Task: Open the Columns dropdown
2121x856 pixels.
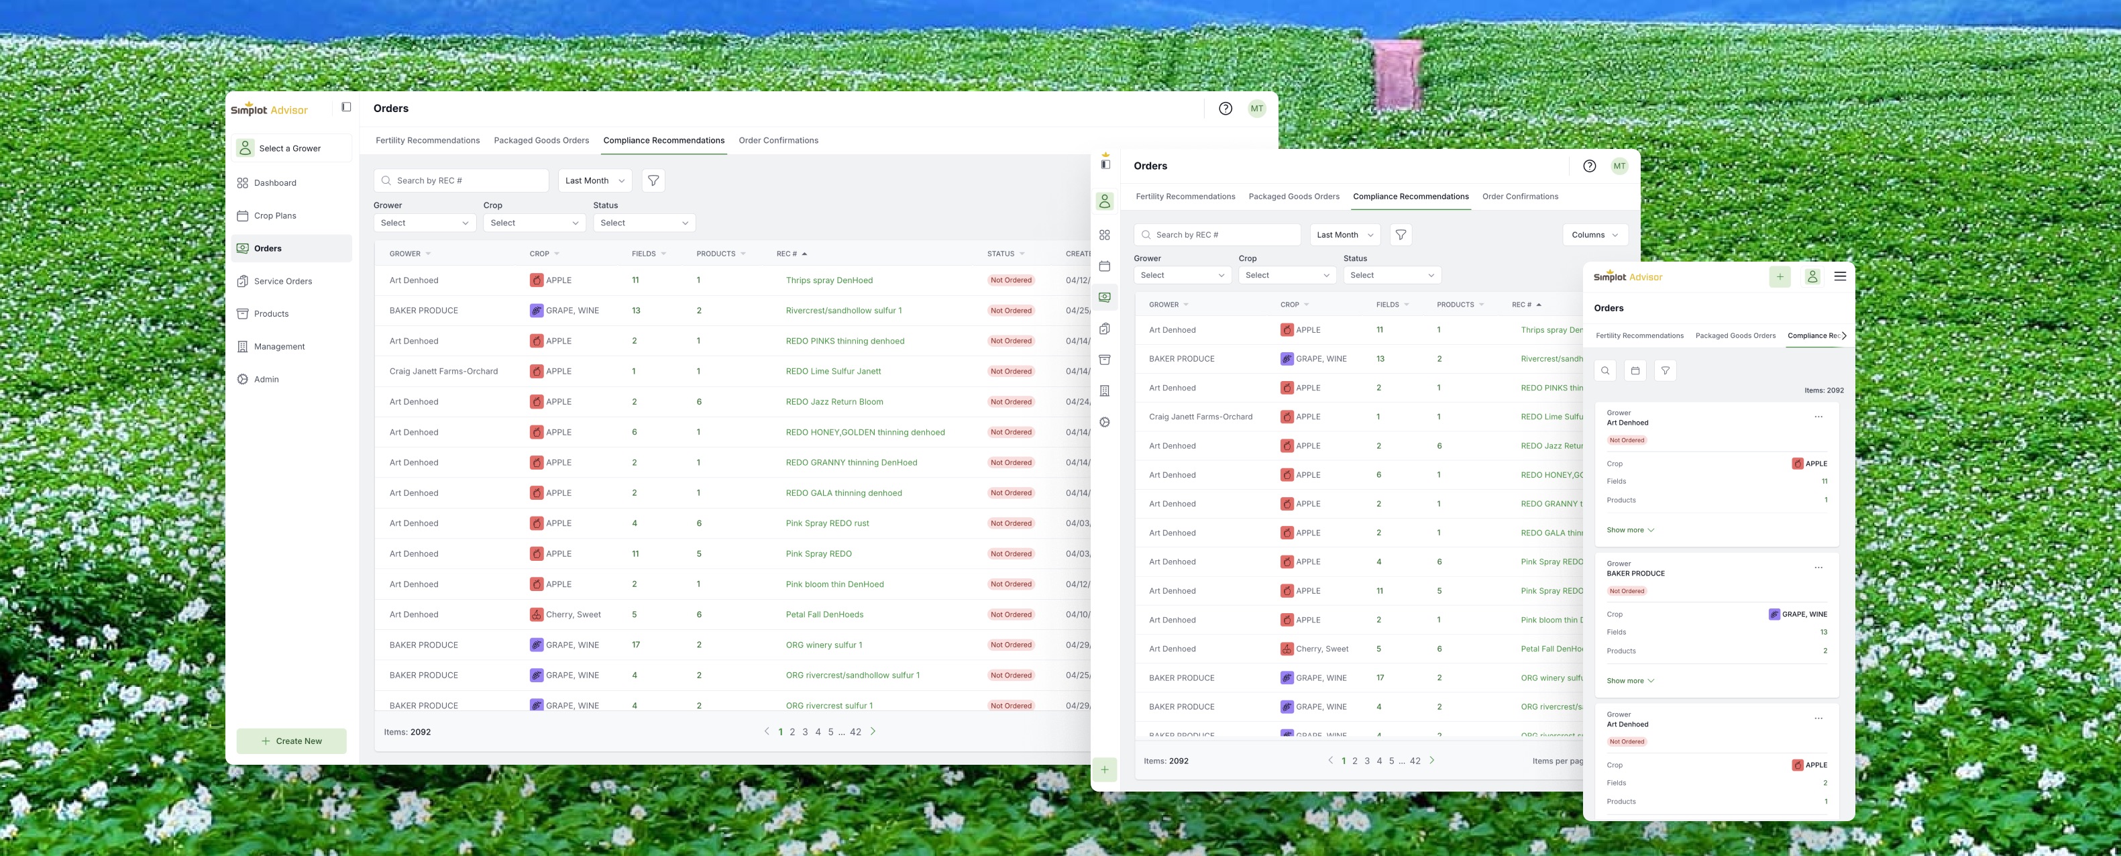Action: pos(1594,235)
